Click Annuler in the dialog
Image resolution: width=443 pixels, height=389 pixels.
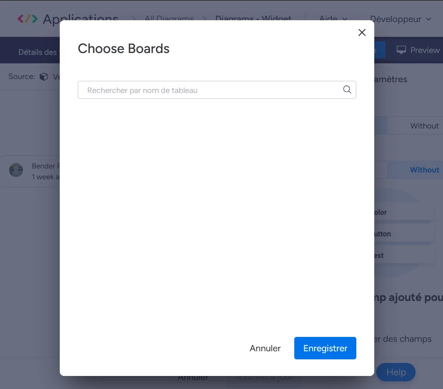click(x=265, y=348)
